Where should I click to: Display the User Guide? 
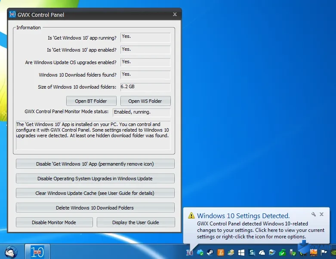click(x=136, y=222)
